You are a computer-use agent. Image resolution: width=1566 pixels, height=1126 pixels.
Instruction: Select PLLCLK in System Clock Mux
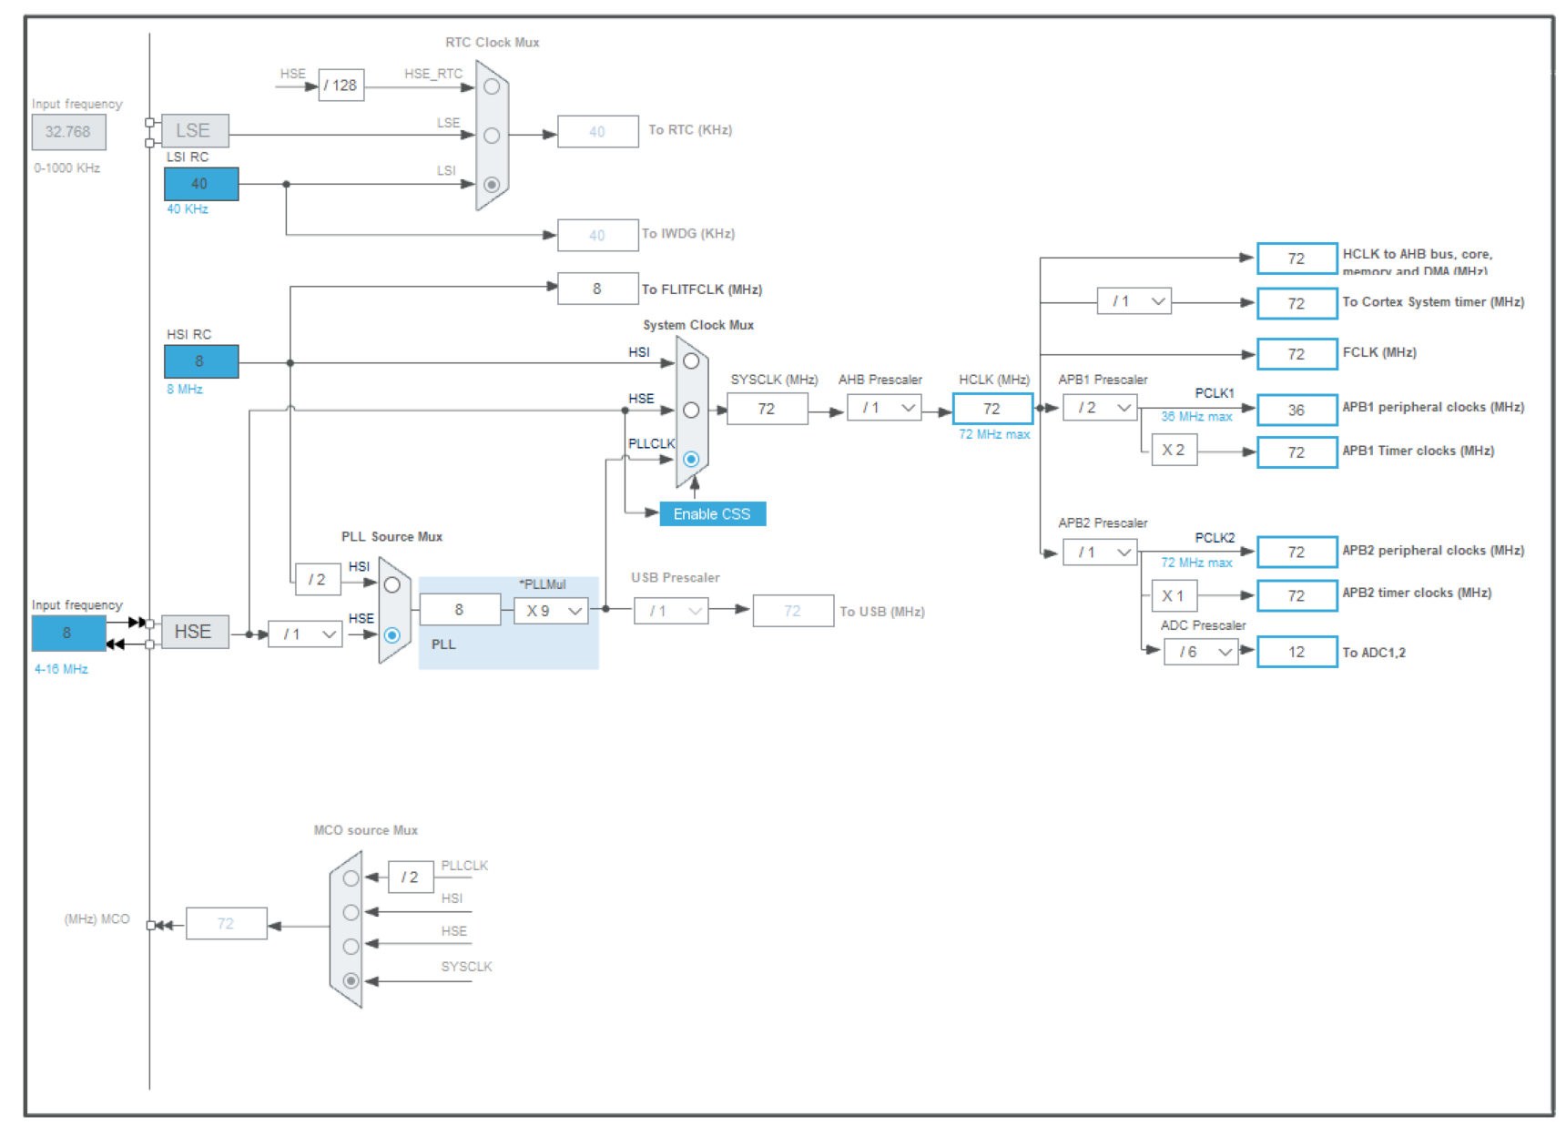(691, 460)
